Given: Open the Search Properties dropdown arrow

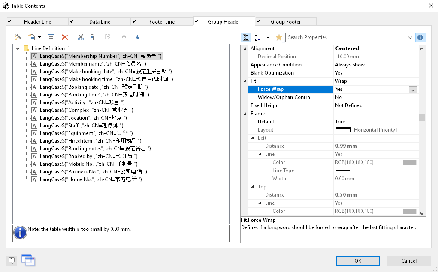Looking at the screenshot, I should coord(410,37).
